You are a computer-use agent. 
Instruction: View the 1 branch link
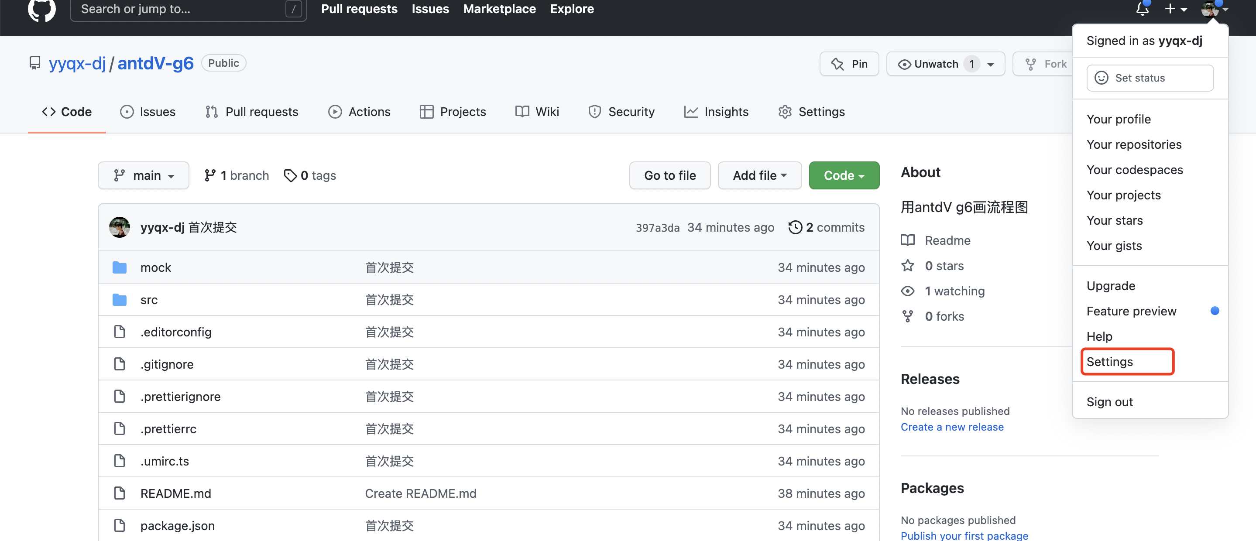point(237,175)
